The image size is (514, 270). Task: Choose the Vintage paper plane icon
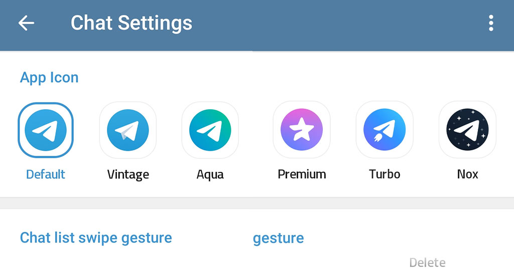(128, 130)
